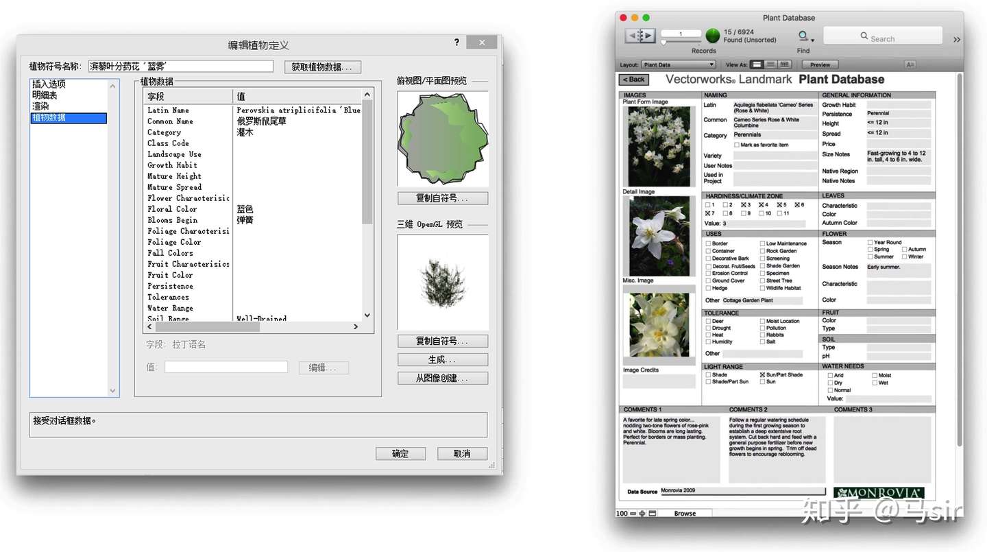Click the 生成 button
The image size is (987, 552).
443,359
